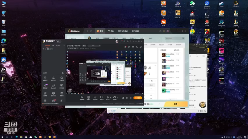Click the orange Start Streaming button
The width and height of the screenshot is (248, 139).
pos(138,98)
